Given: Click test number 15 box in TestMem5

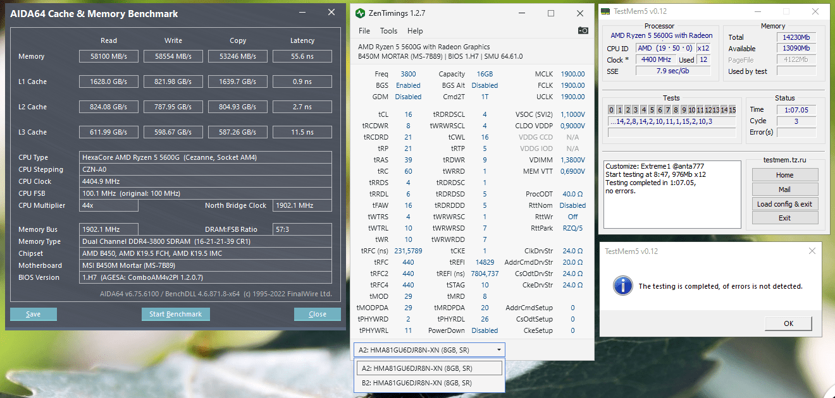Looking at the screenshot, I should tap(733, 110).
